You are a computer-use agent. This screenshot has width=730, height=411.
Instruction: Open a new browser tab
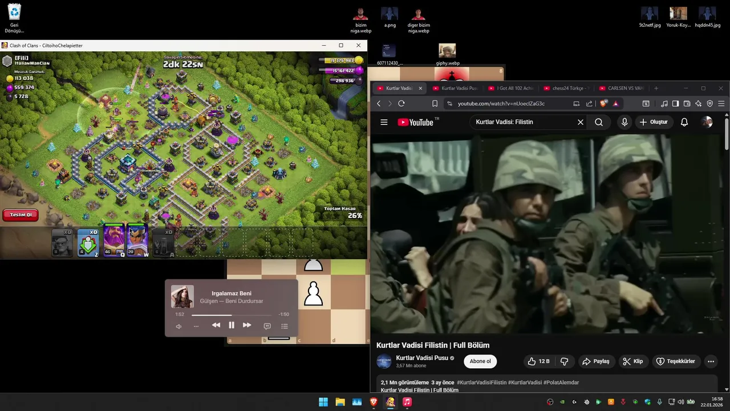656,88
